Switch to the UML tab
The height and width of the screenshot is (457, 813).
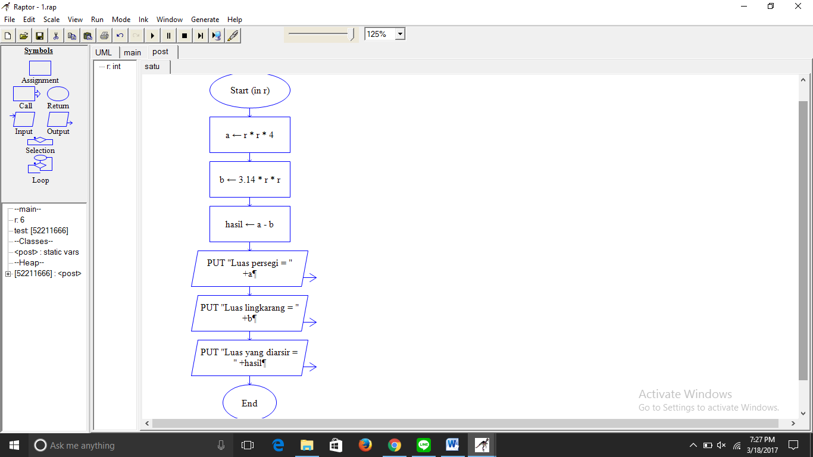pos(104,52)
